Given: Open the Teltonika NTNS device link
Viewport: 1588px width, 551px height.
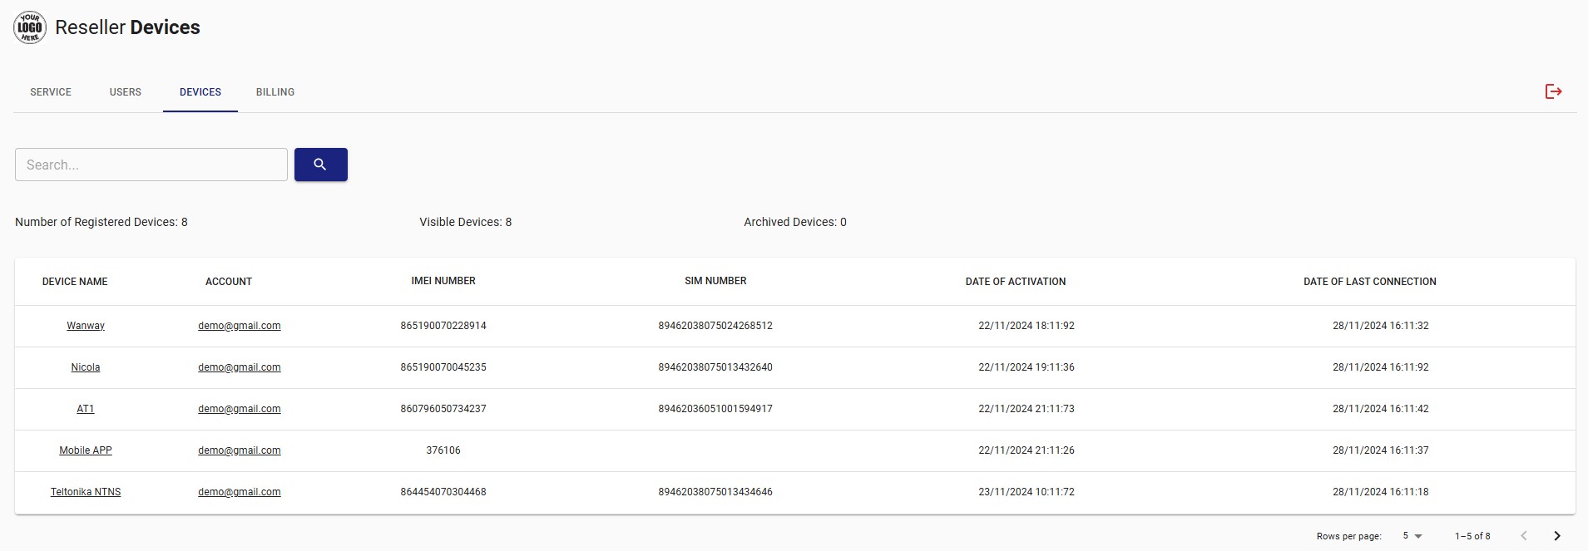Looking at the screenshot, I should [86, 492].
